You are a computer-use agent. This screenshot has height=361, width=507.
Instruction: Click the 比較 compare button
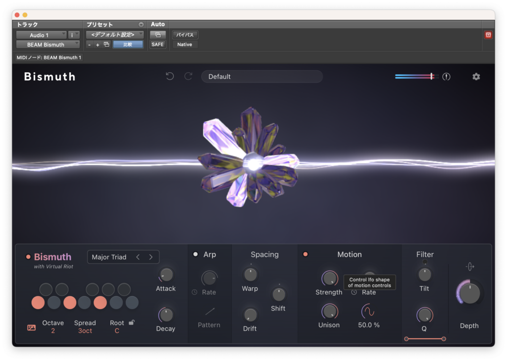[128, 45]
